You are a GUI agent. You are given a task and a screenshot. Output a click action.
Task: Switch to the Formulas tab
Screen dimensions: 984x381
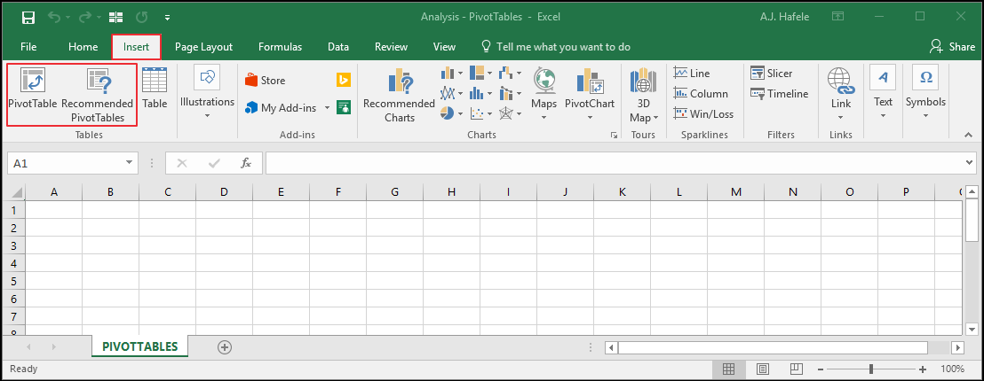coord(280,47)
